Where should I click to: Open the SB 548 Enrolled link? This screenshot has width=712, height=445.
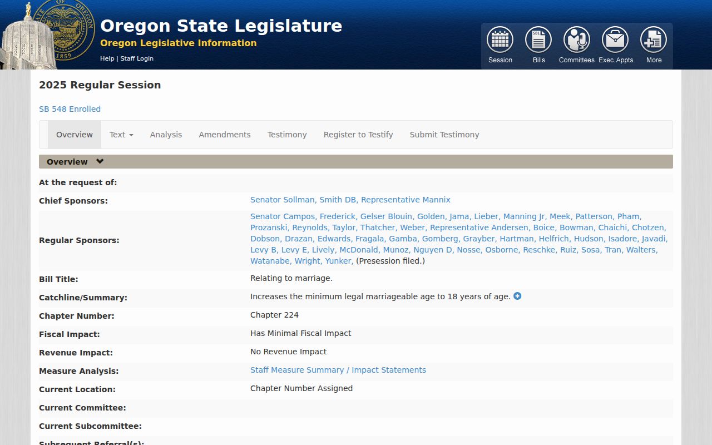[70, 109]
